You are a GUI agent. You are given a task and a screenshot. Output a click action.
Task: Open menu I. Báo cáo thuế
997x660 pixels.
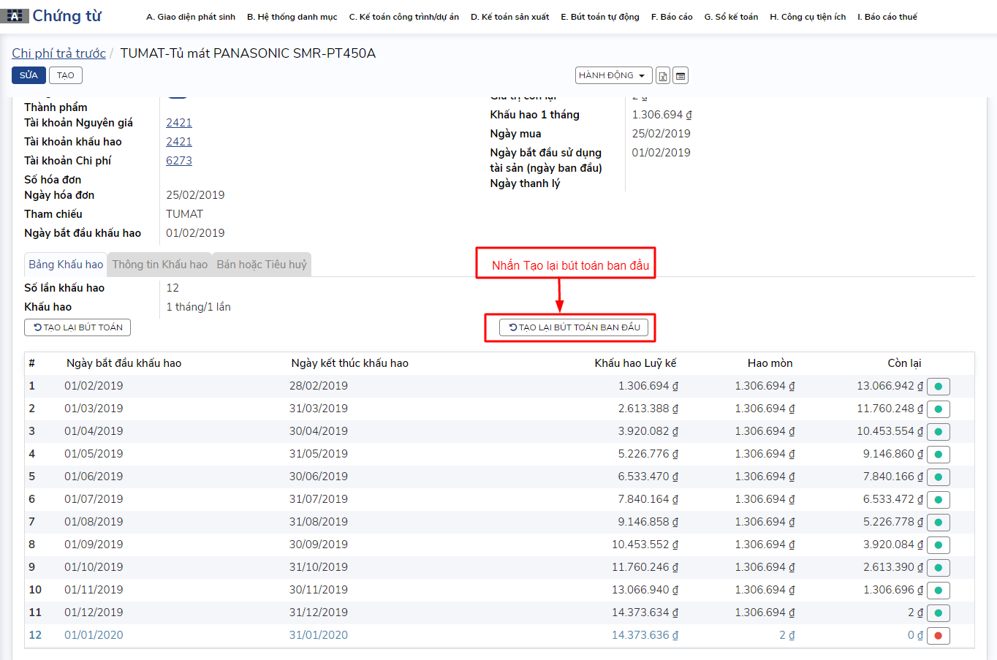[887, 17]
